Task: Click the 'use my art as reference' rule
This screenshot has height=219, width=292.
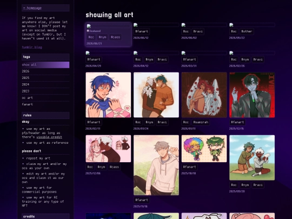Action: pos(47,143)
